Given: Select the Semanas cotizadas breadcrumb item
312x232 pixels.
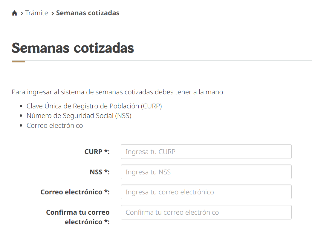Looking at the screenshot, I should tap(88, 13).
